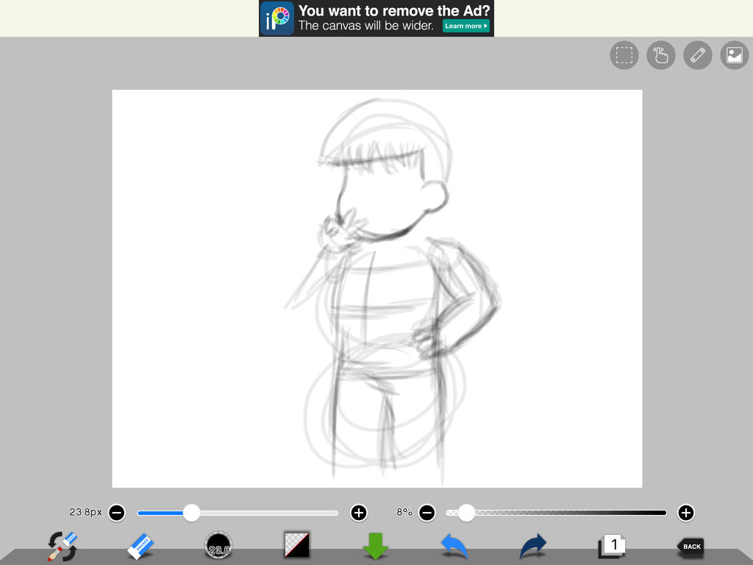Screen dimensions: 753x565
Task: Decrease brush thickness with minus button
Action: 117,513
